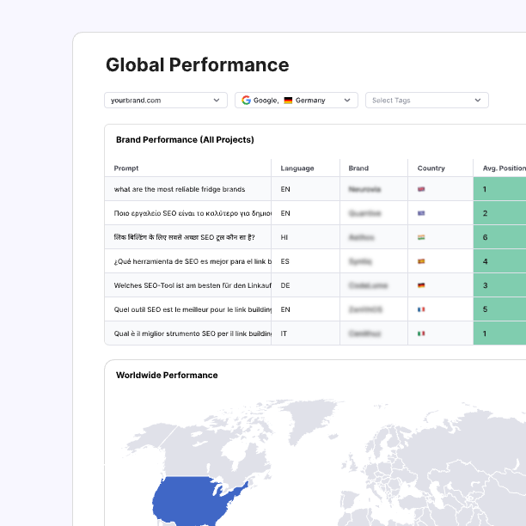Viewport: 526px width, 526px height.
Task: Click avg position 4 in the ES row
Action: 499,261
